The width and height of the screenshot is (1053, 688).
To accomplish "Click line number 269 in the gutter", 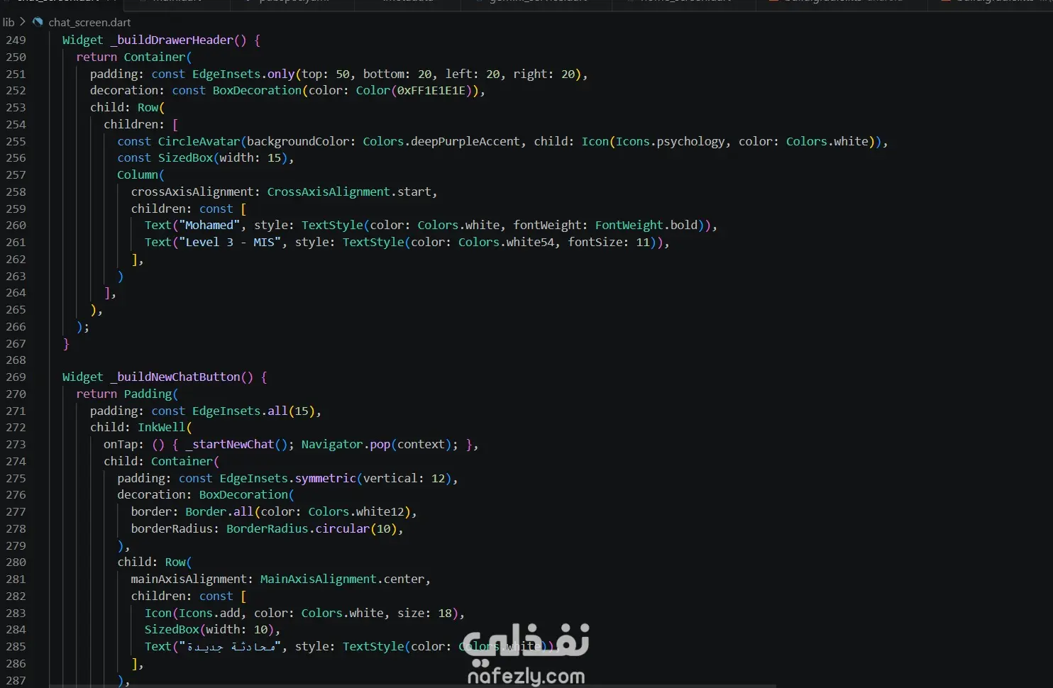I will [16, 377].
